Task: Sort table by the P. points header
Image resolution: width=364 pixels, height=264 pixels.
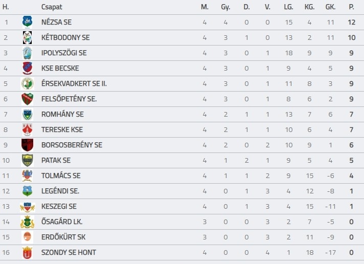Action: (x=351, y=7)
